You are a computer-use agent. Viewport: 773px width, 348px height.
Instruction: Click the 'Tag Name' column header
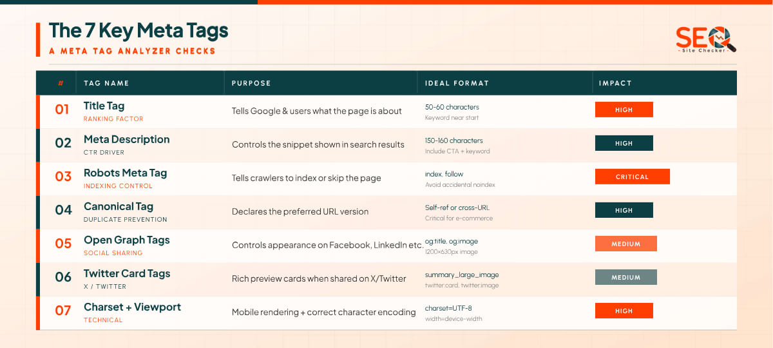pyautogui.click(x=106, y=83)
